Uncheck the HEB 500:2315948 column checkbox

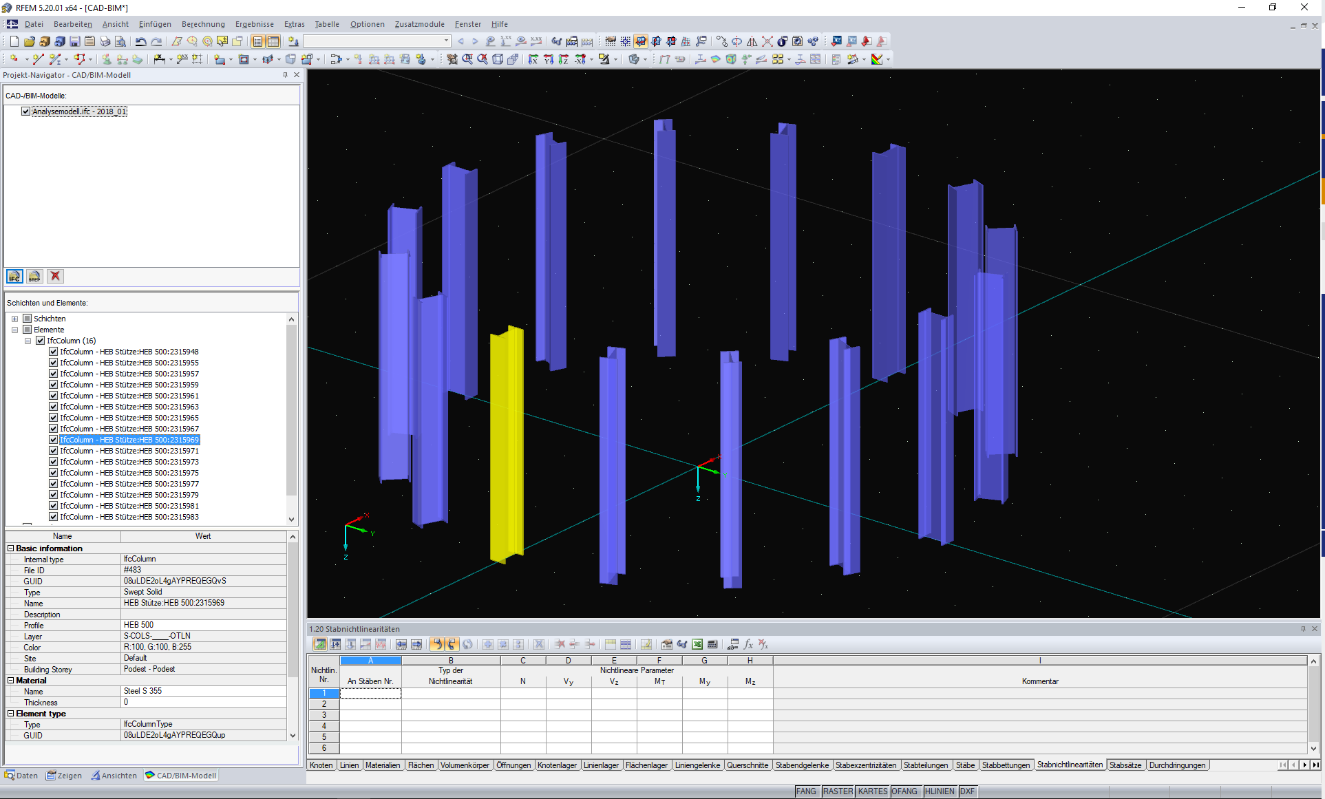[53, 352]
